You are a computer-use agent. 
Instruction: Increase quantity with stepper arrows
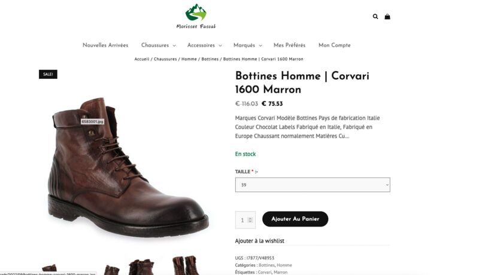click(250, 218)
